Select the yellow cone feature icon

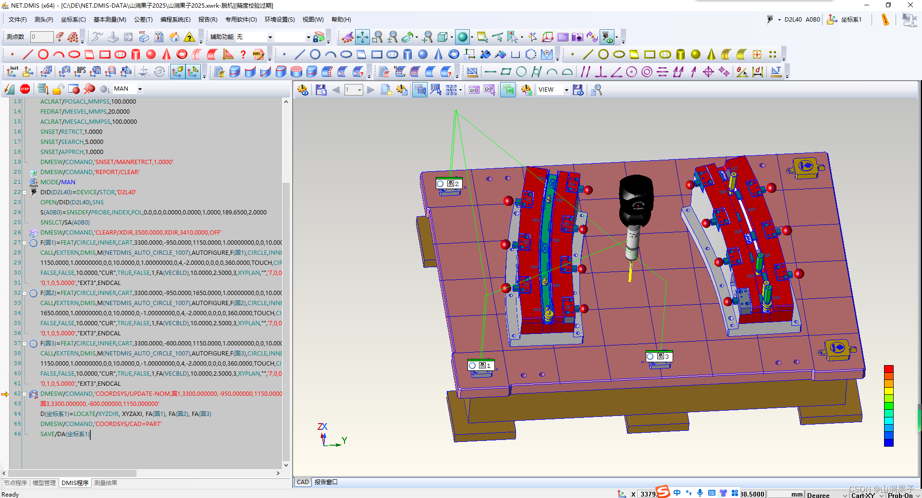pos(711,54)
